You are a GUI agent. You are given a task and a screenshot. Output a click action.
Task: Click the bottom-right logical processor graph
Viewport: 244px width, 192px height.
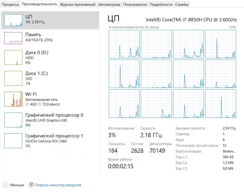click(221, 104)
